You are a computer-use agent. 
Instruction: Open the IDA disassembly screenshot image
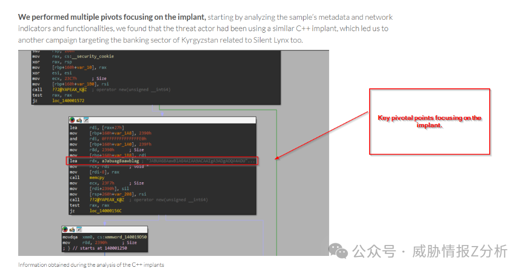click(x=174, y=153)
